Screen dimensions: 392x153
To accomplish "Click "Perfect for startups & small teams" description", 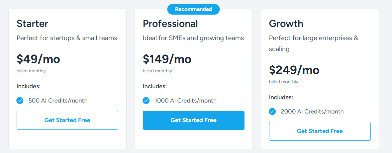I will [67, 38].
